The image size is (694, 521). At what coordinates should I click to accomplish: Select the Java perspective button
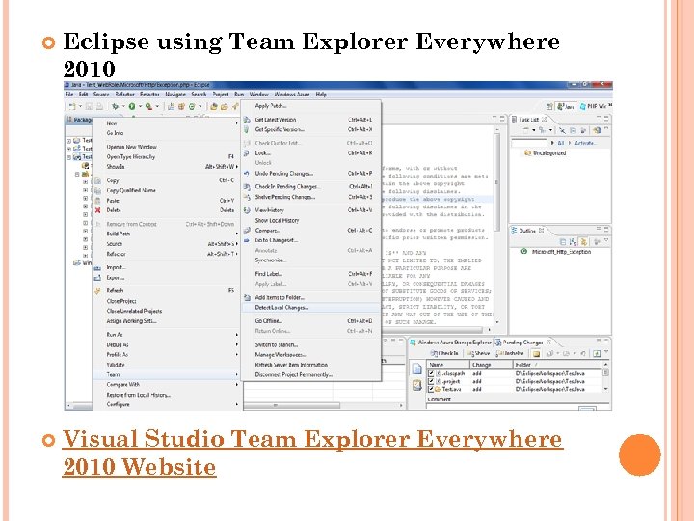point(566,106)
